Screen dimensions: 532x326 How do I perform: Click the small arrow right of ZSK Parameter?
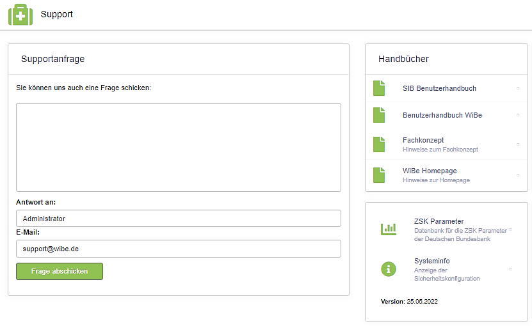pyautogui.click(x=510, y=229)
